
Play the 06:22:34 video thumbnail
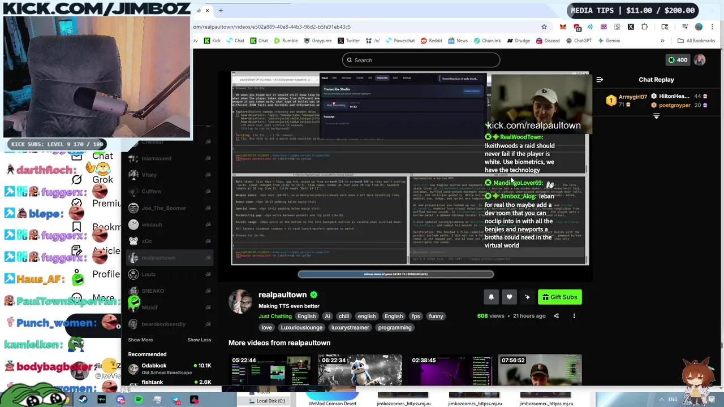pyautogui.click(x=360, y=371)
